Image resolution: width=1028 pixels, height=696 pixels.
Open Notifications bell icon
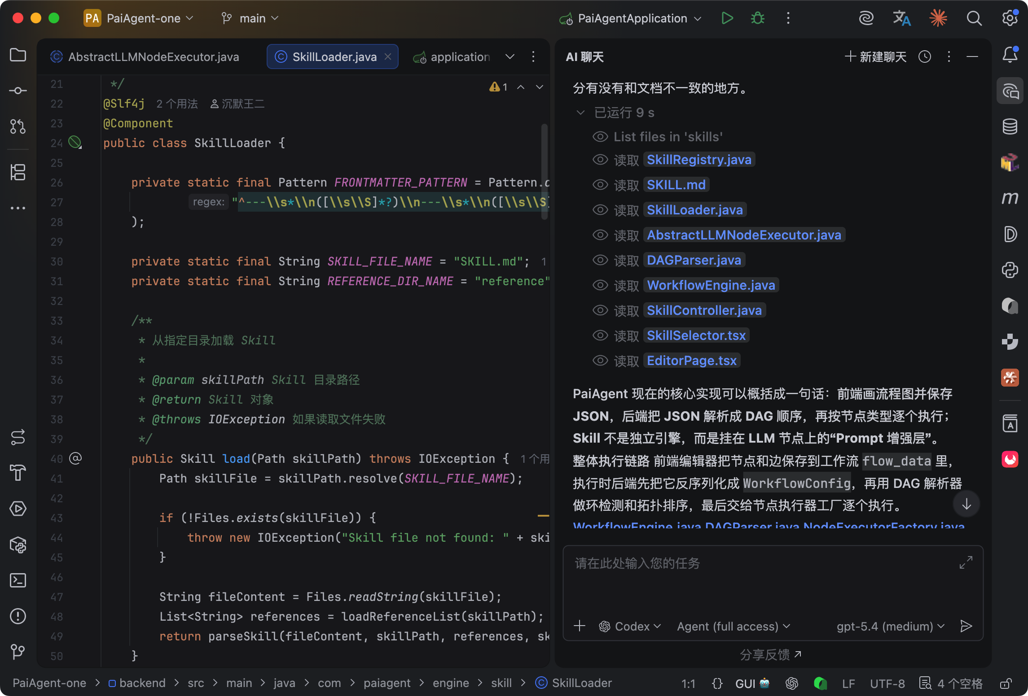pyautogui.click(x=1010, y=55)
